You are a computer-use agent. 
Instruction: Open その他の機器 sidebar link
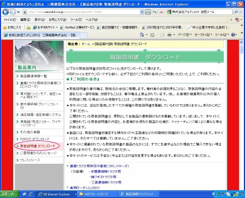pos(39,132)
